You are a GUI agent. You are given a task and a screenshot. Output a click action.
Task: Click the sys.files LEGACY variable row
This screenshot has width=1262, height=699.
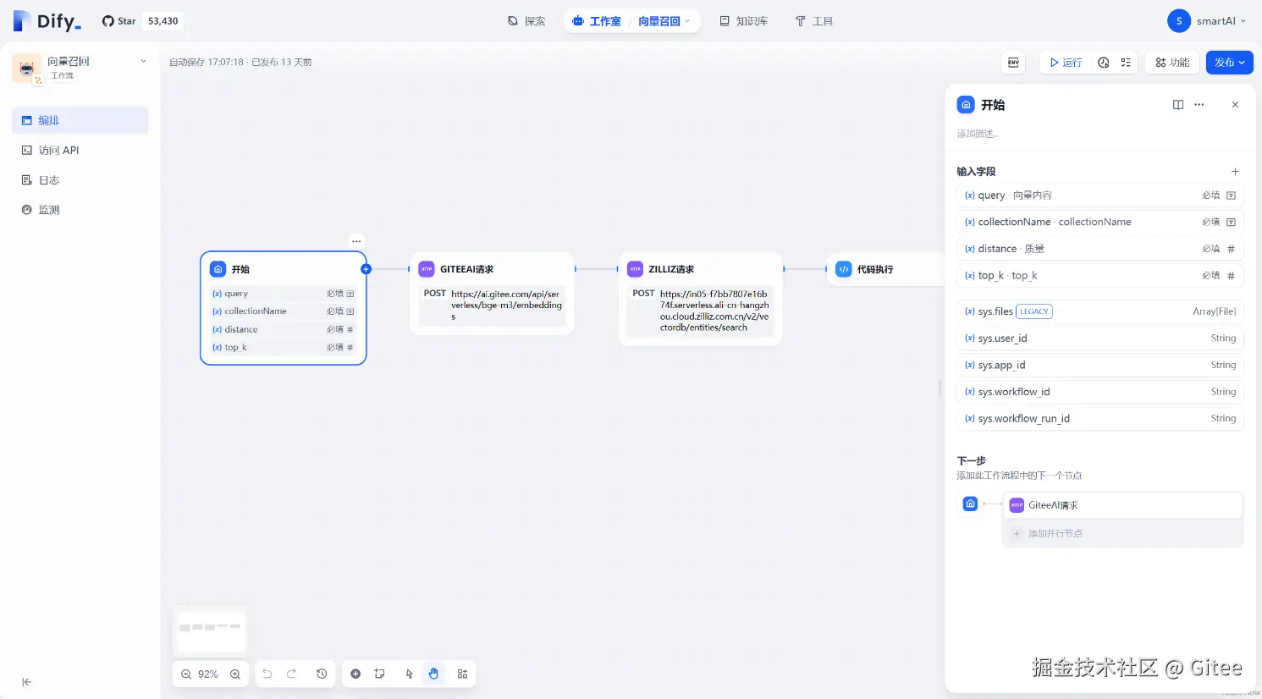coord(1099,311)
